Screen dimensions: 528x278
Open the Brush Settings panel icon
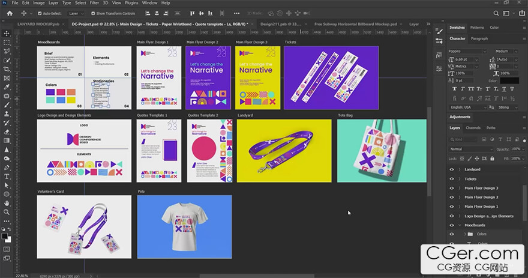(439, 31)
